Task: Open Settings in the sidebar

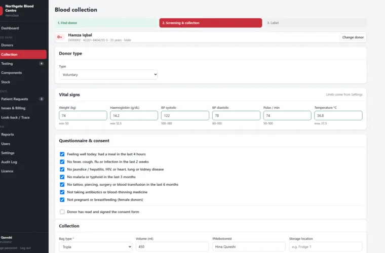Action: tap(23, 153)
